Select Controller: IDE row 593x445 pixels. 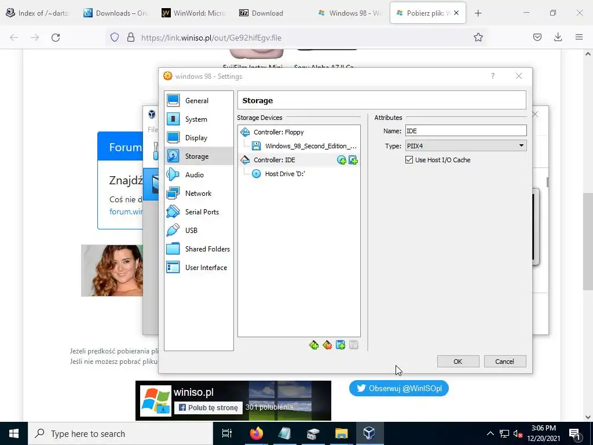click(299, 160)
